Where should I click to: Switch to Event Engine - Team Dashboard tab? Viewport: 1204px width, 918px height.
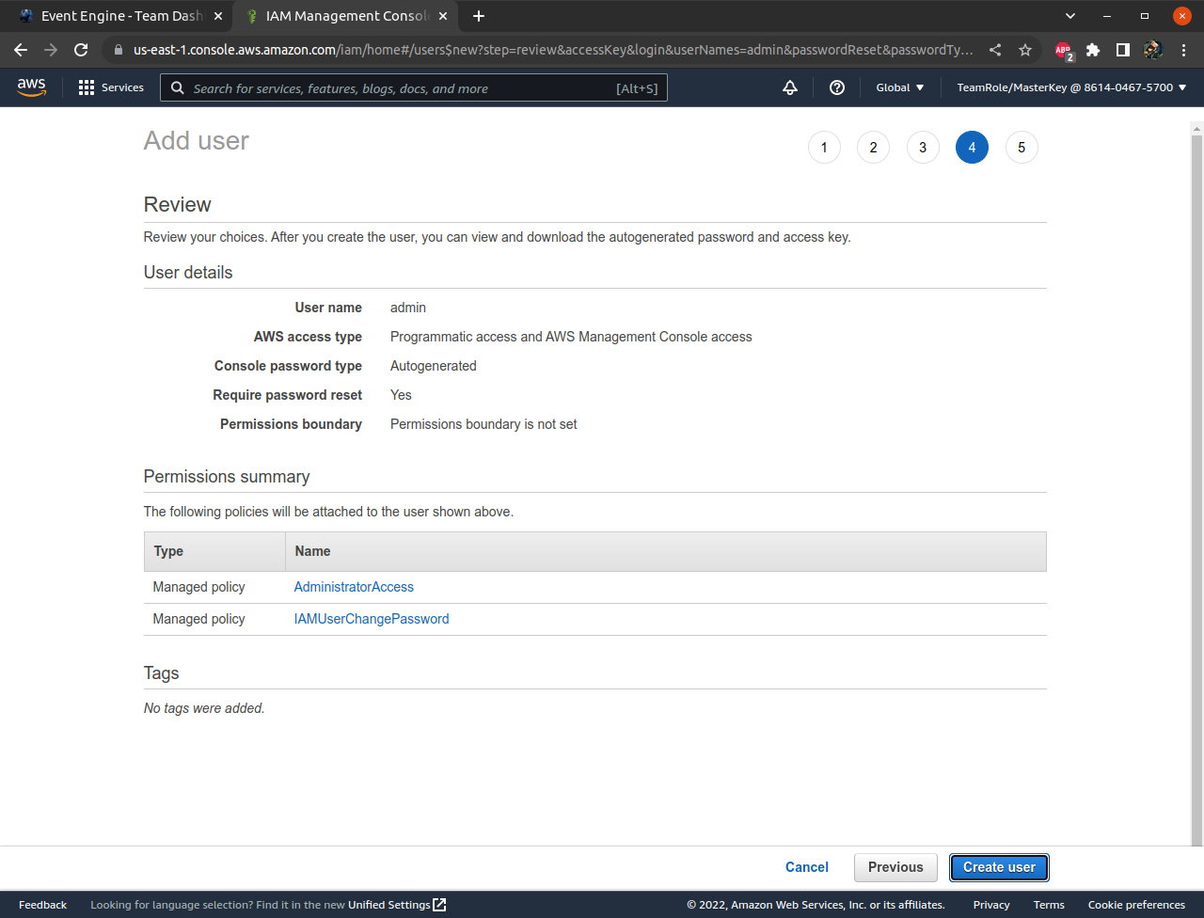(120, 16)
